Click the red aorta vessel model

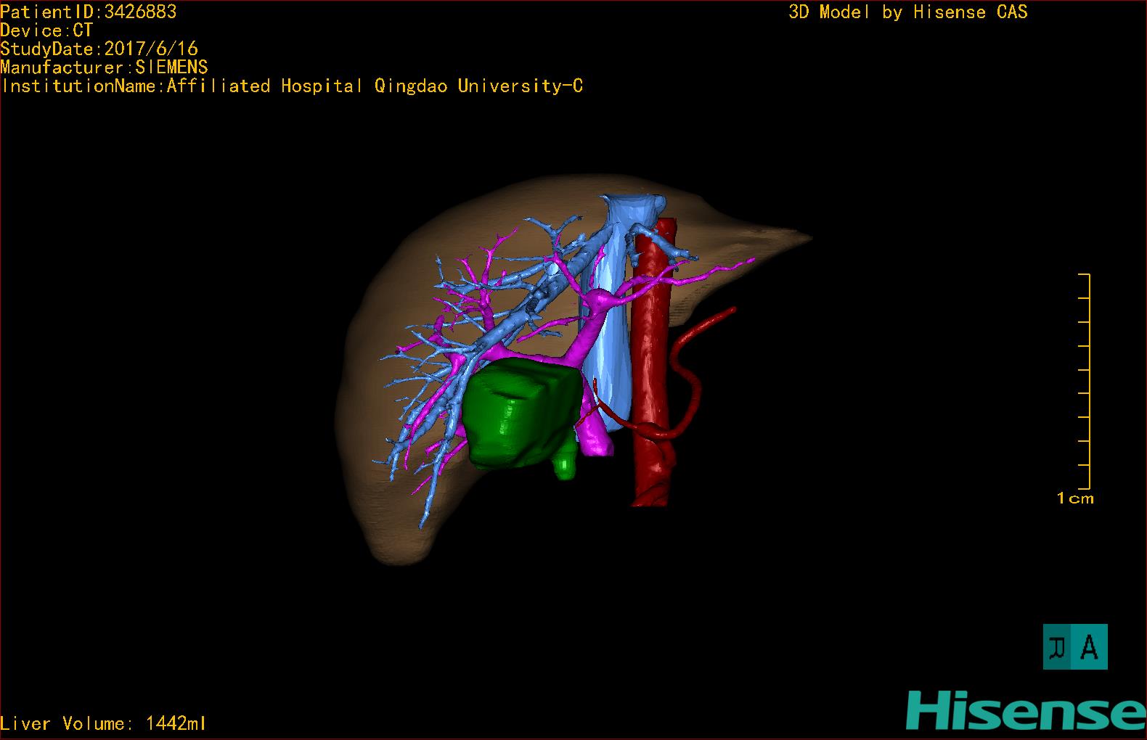pyautogui.click(x=650, y=363)
